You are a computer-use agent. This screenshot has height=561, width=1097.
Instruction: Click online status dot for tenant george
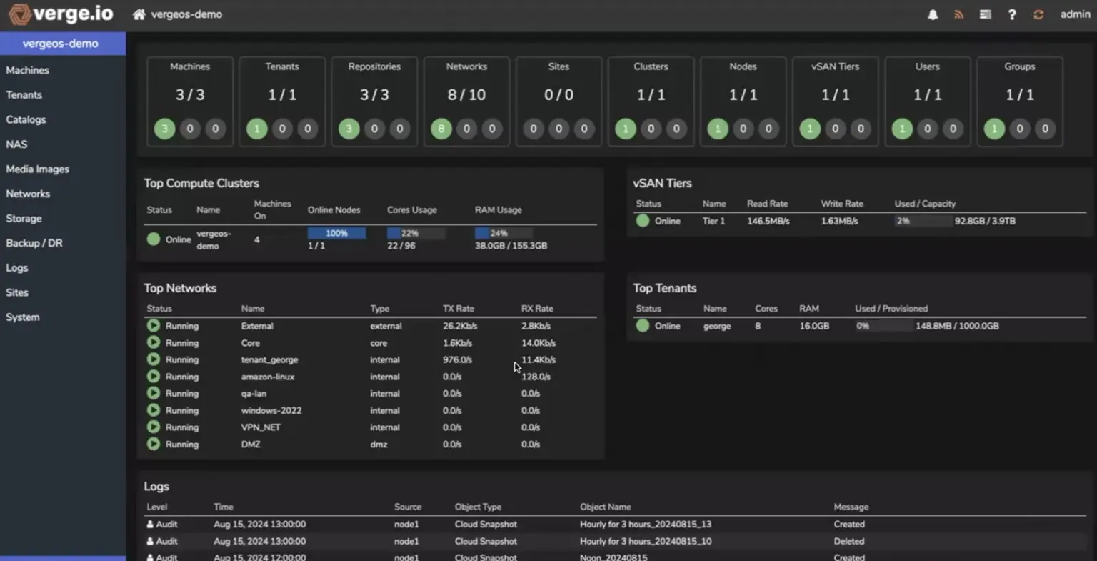[x=643, y=325]
